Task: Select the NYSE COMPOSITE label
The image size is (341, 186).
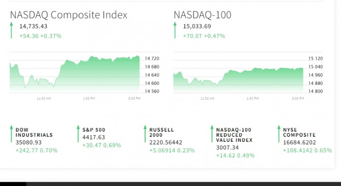Action: click(299, 133)
